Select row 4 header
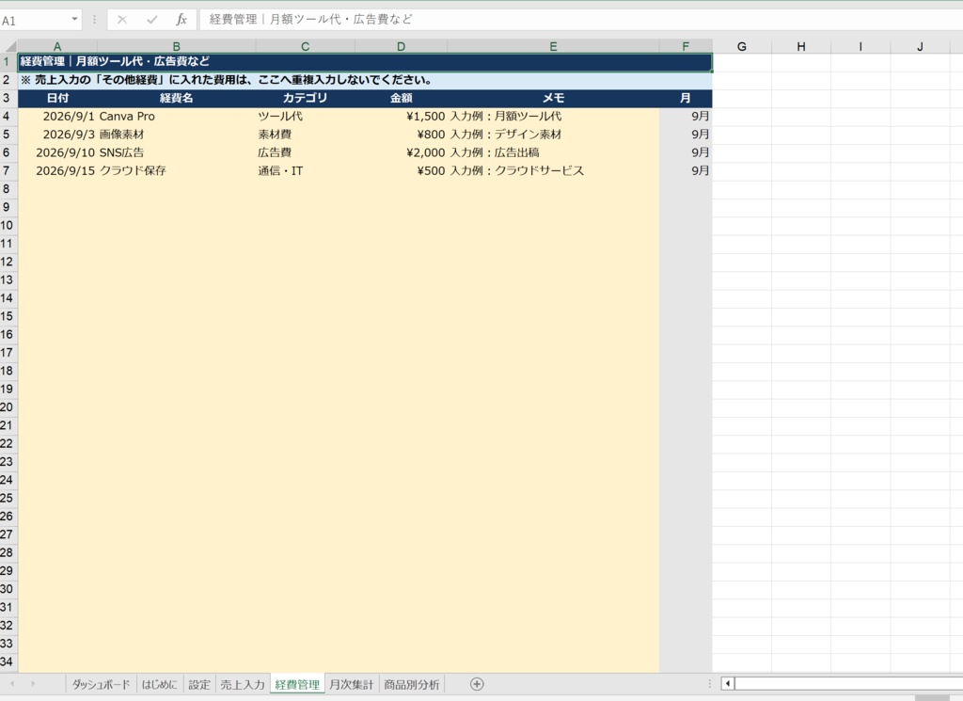This screenshot has height=701, width=963. pos(8,116)
